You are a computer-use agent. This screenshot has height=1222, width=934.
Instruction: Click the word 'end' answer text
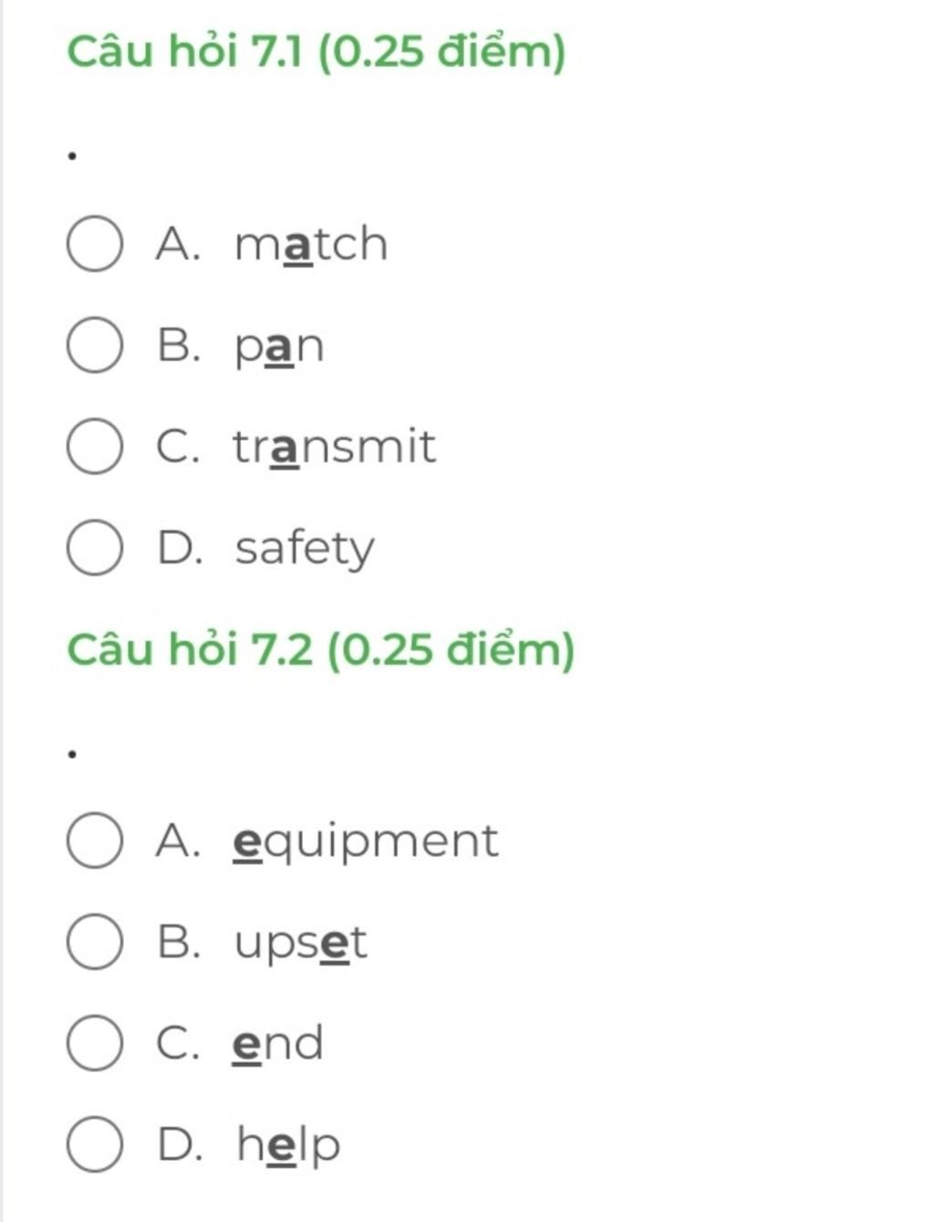[278, 1043]
